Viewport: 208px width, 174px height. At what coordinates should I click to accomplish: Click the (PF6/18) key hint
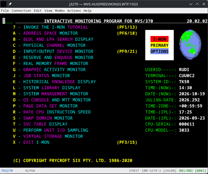(x=127, y=33)
